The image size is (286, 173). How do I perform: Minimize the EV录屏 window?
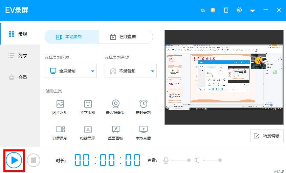266,10
